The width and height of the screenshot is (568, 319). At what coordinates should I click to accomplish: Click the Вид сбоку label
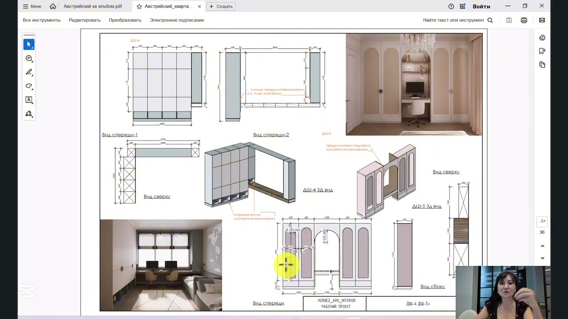point(433,286)
